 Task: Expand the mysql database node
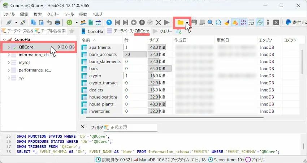coord(9,63)
